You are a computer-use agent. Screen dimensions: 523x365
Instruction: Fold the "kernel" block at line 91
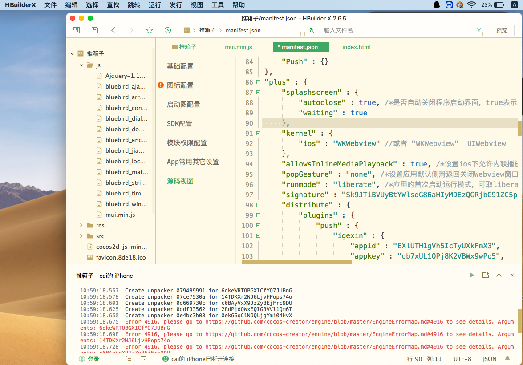258,133
